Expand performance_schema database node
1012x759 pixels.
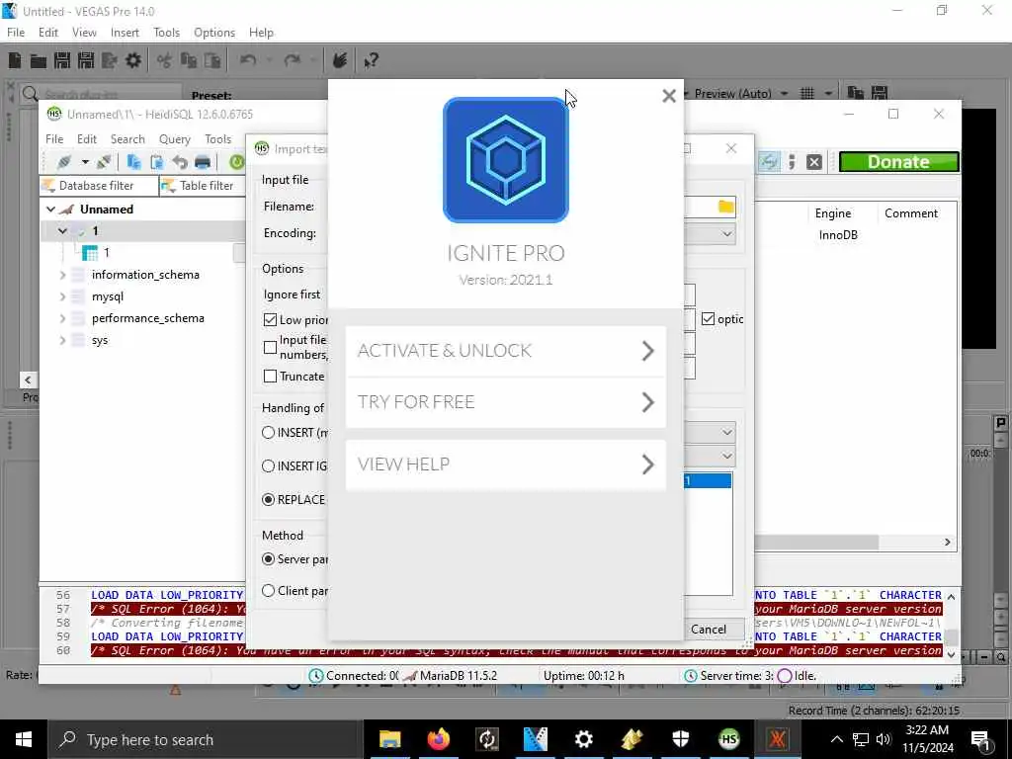click(62, 318)
